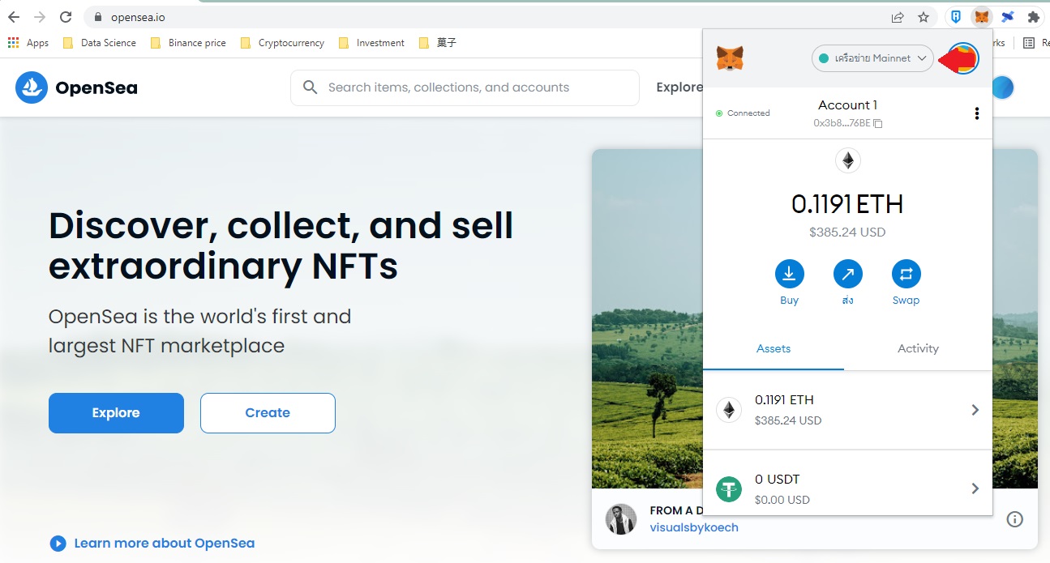1050x563 pixels.
Task: Switch to the Assets tab
Action: click(774, 348)
